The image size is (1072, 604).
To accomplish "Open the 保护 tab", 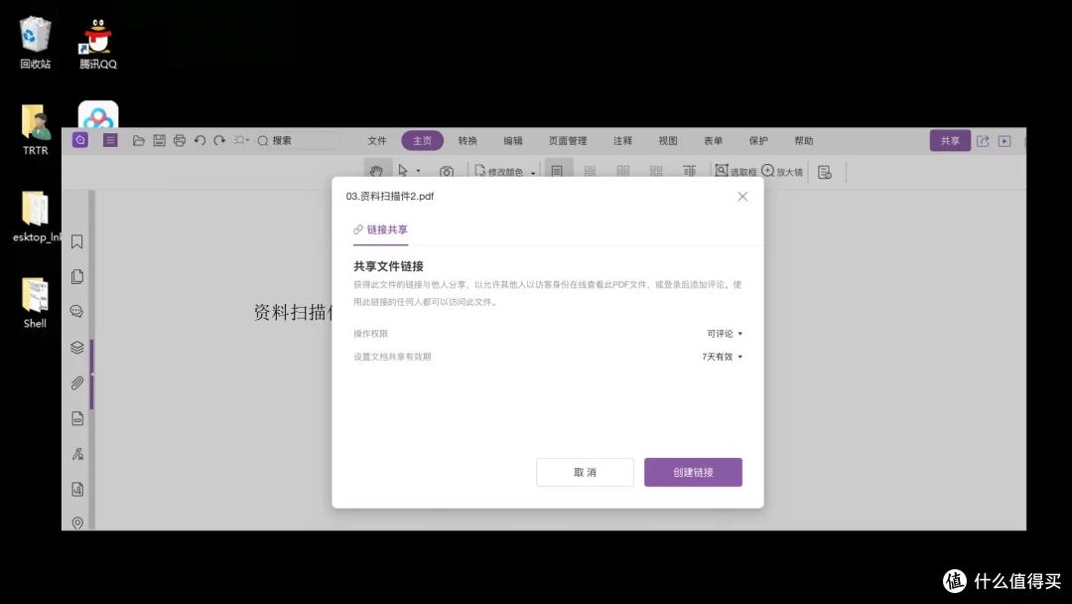I will tap(758, 141).
